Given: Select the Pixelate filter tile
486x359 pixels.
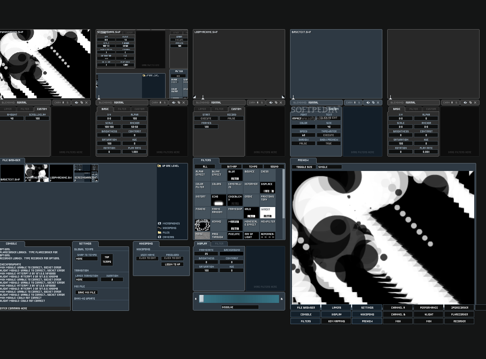Looking at the screenshot, I should [x=235, y=235].
